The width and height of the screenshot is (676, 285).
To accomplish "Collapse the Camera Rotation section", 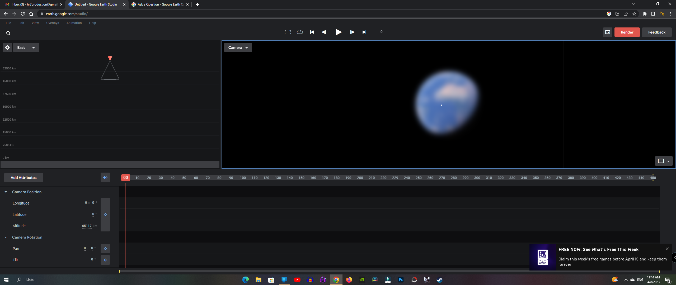I will click(x=6, y=237).
